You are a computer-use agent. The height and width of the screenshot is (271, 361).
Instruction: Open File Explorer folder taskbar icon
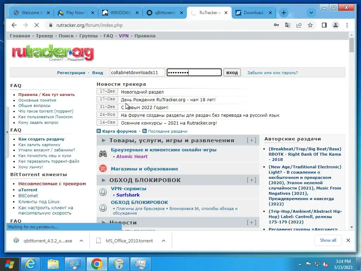pyautogui.click(x=53, y=264)
